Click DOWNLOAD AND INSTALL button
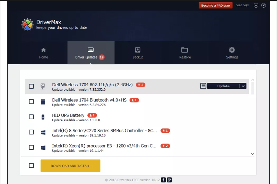Image resolution: width=277 pixels, height=184 pixels. (70, 166)
